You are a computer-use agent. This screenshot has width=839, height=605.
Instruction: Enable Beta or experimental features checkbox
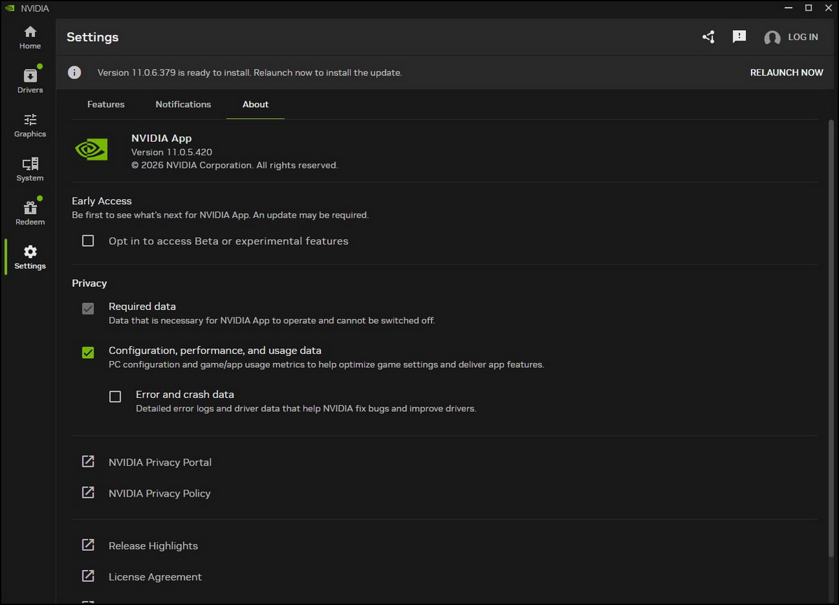[x=88, y=241]
